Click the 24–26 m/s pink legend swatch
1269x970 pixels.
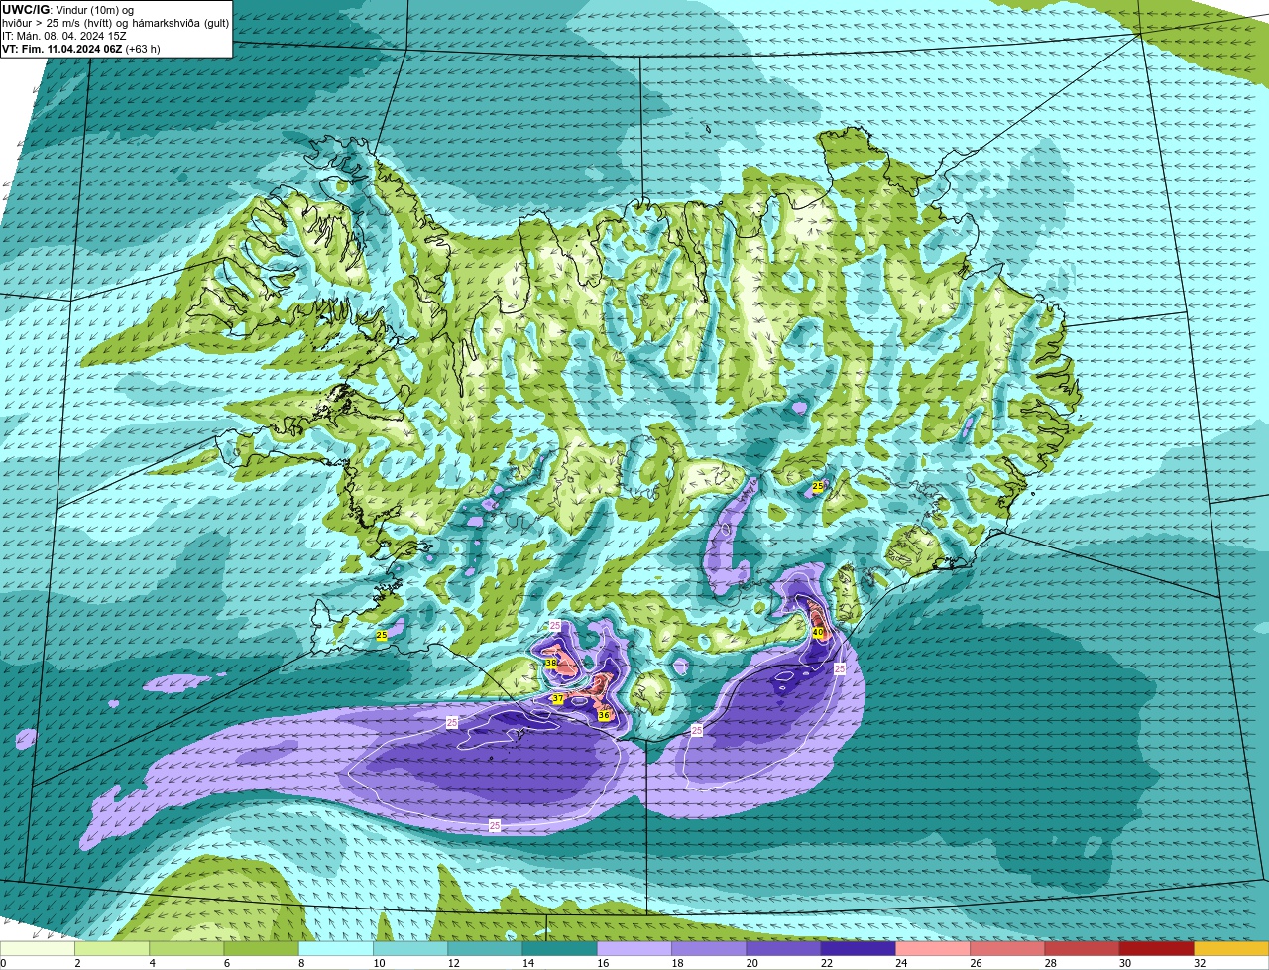[933, 948]
